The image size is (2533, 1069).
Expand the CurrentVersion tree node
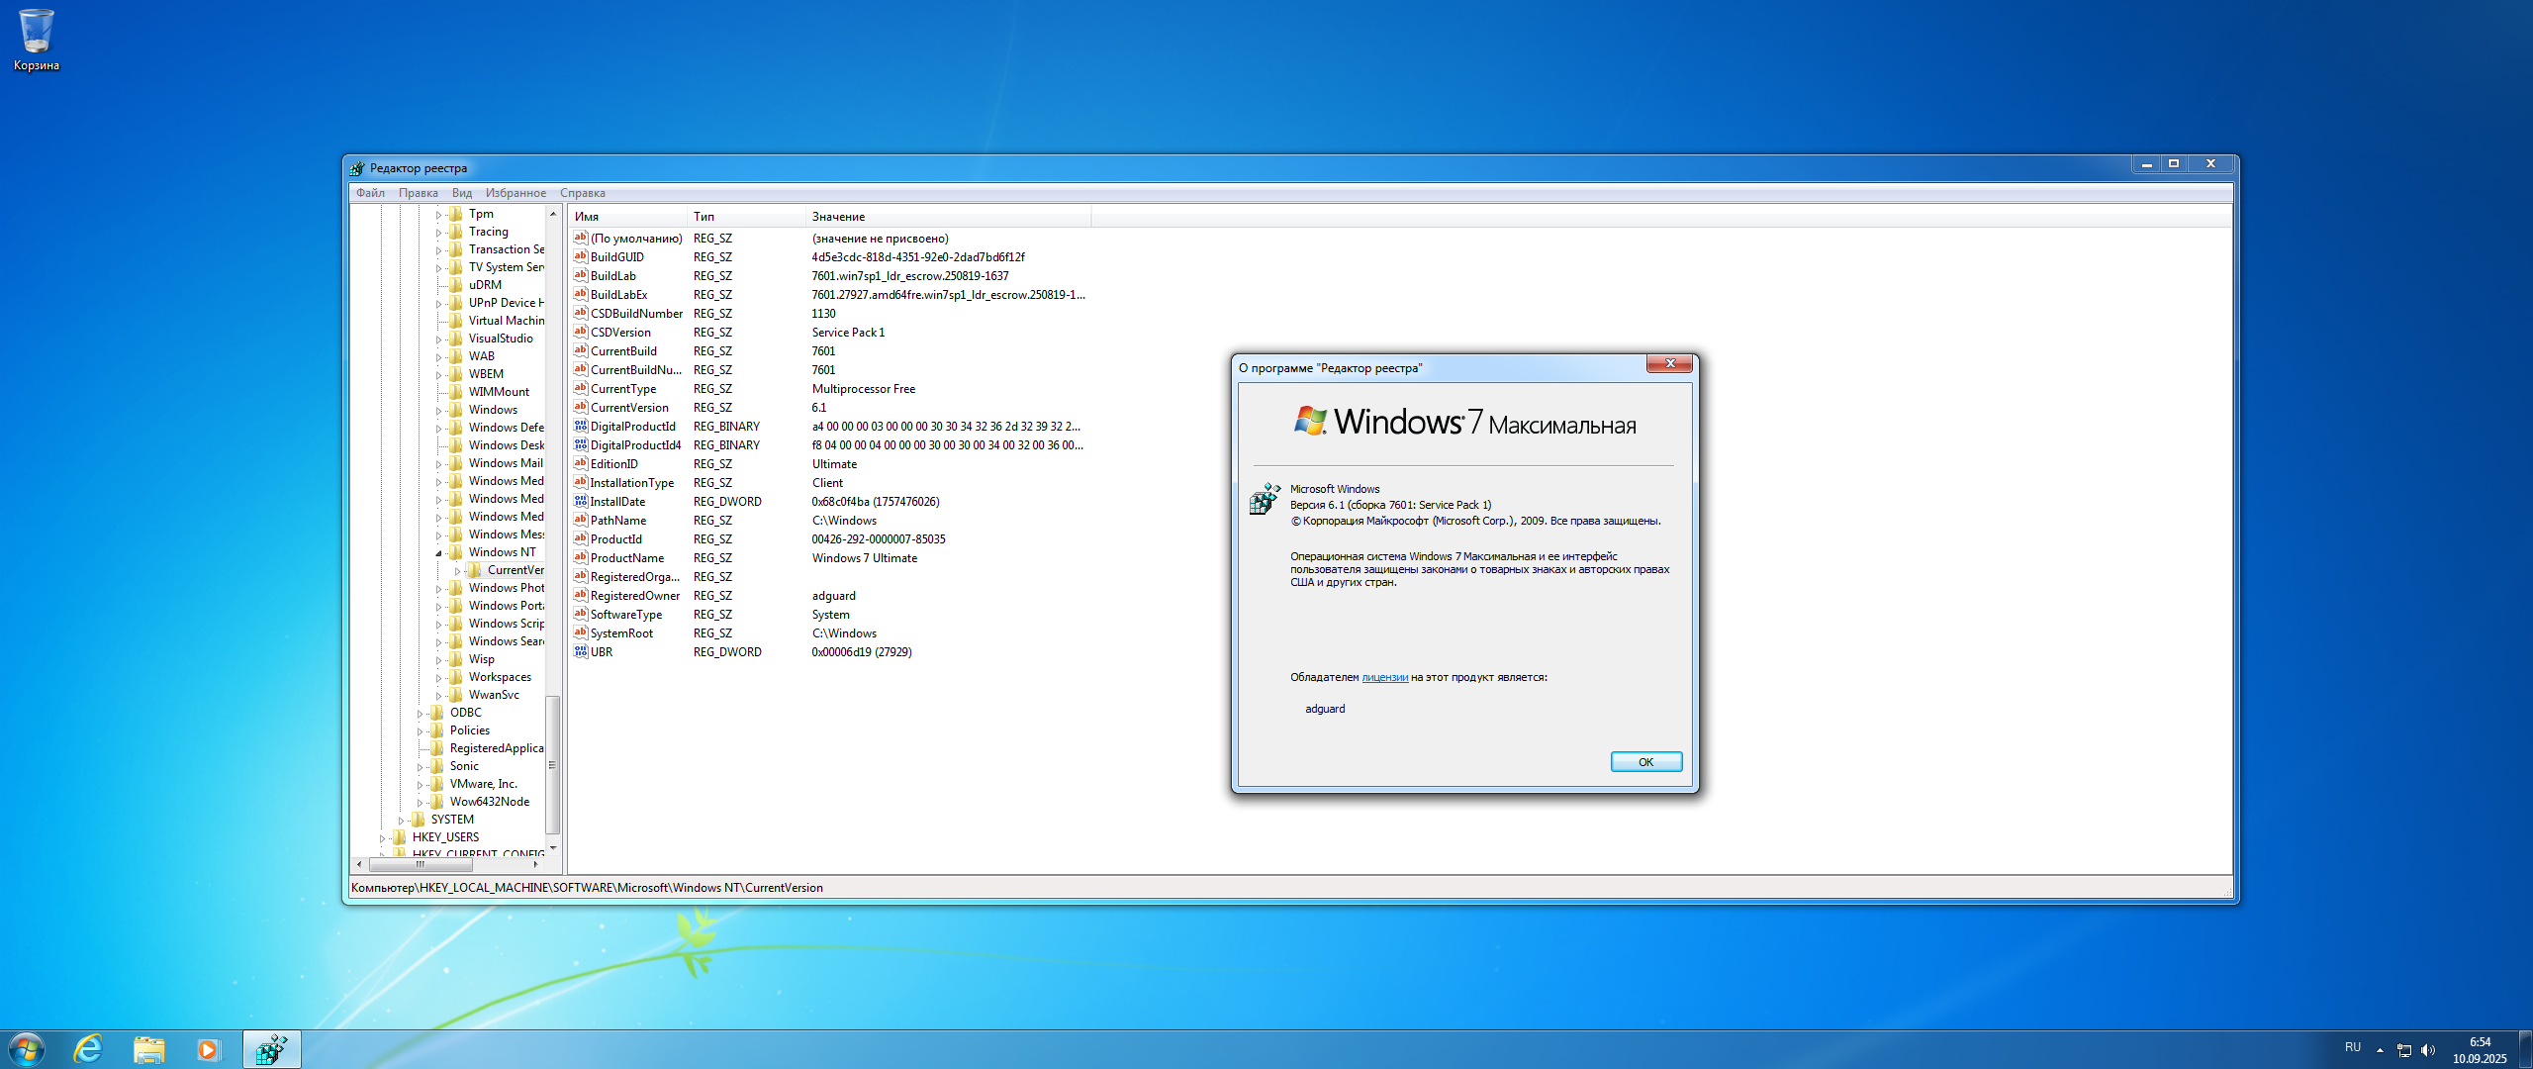pos(457,570)
